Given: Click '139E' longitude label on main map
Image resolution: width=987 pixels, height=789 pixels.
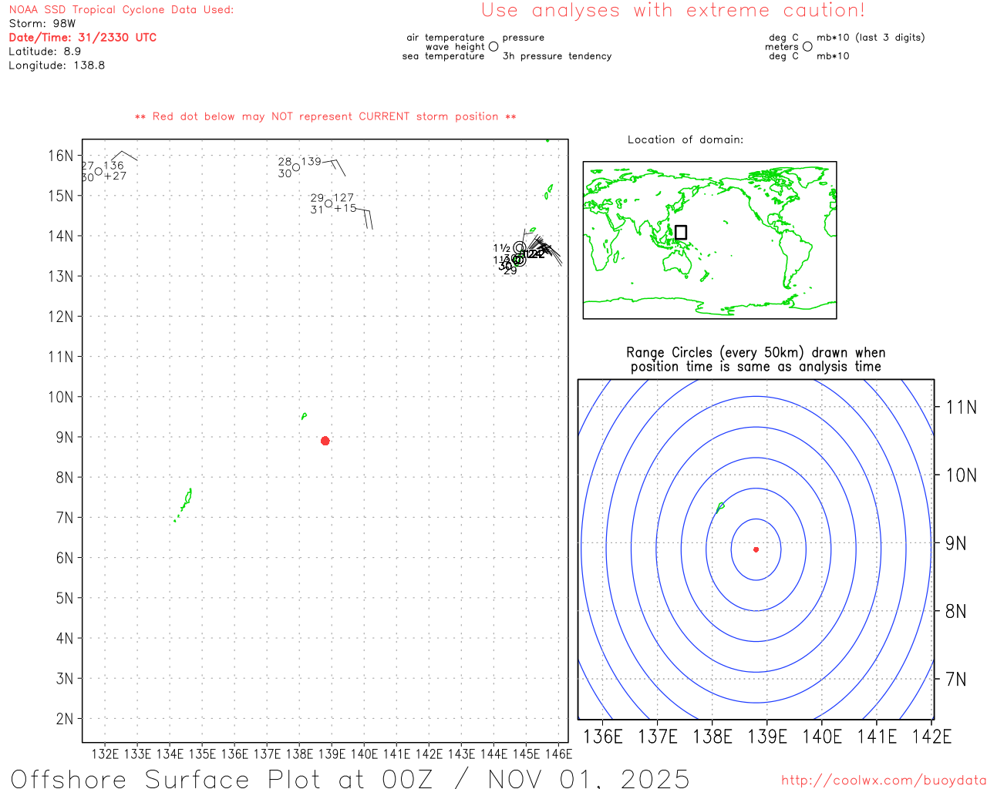Looking at the screenshot, I should [332, 754].
